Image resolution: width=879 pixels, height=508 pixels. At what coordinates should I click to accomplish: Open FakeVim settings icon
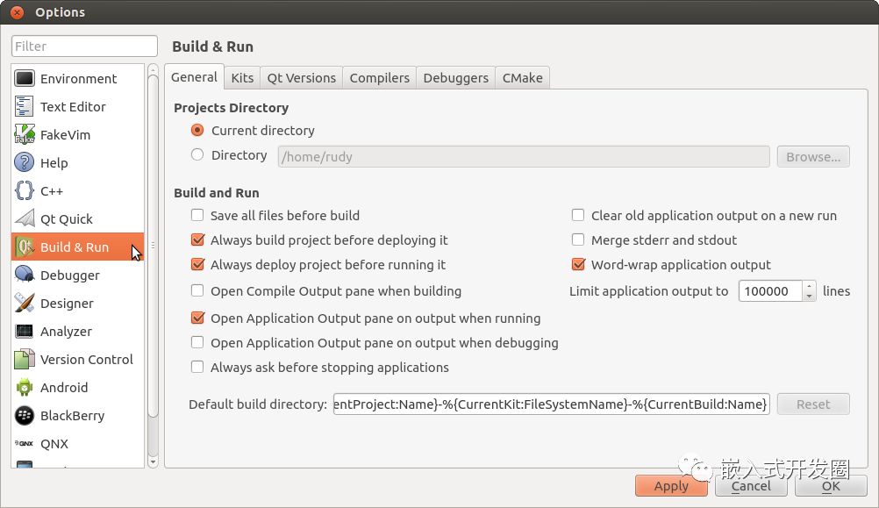tap(25, 134)
